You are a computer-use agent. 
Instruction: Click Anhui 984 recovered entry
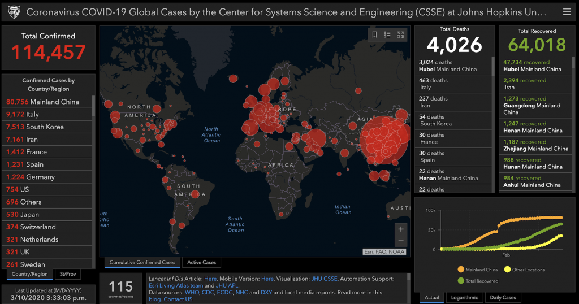[535, 181]
